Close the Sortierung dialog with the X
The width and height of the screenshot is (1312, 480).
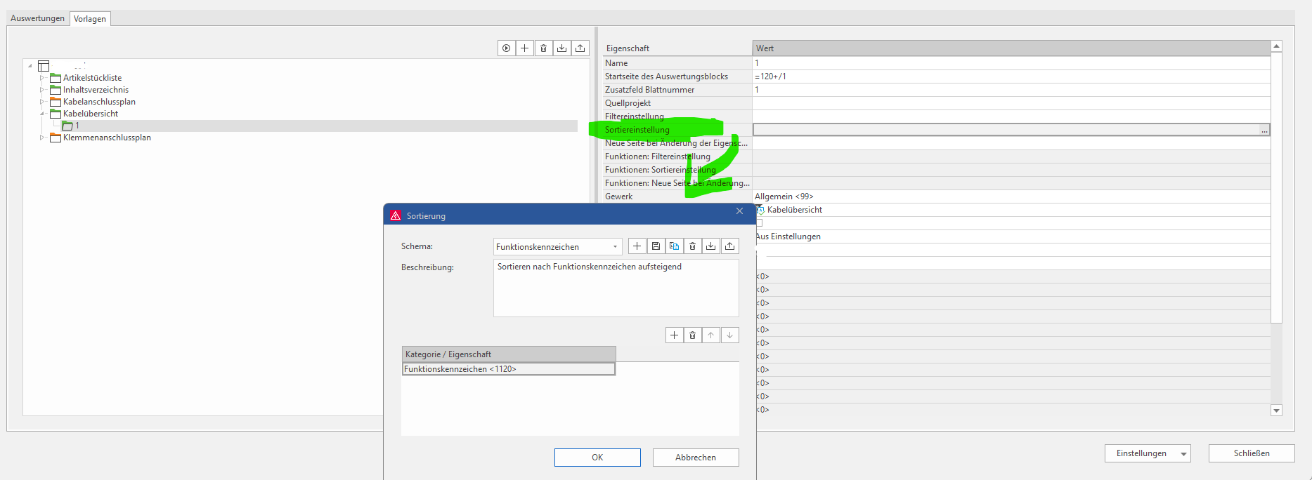739,211
